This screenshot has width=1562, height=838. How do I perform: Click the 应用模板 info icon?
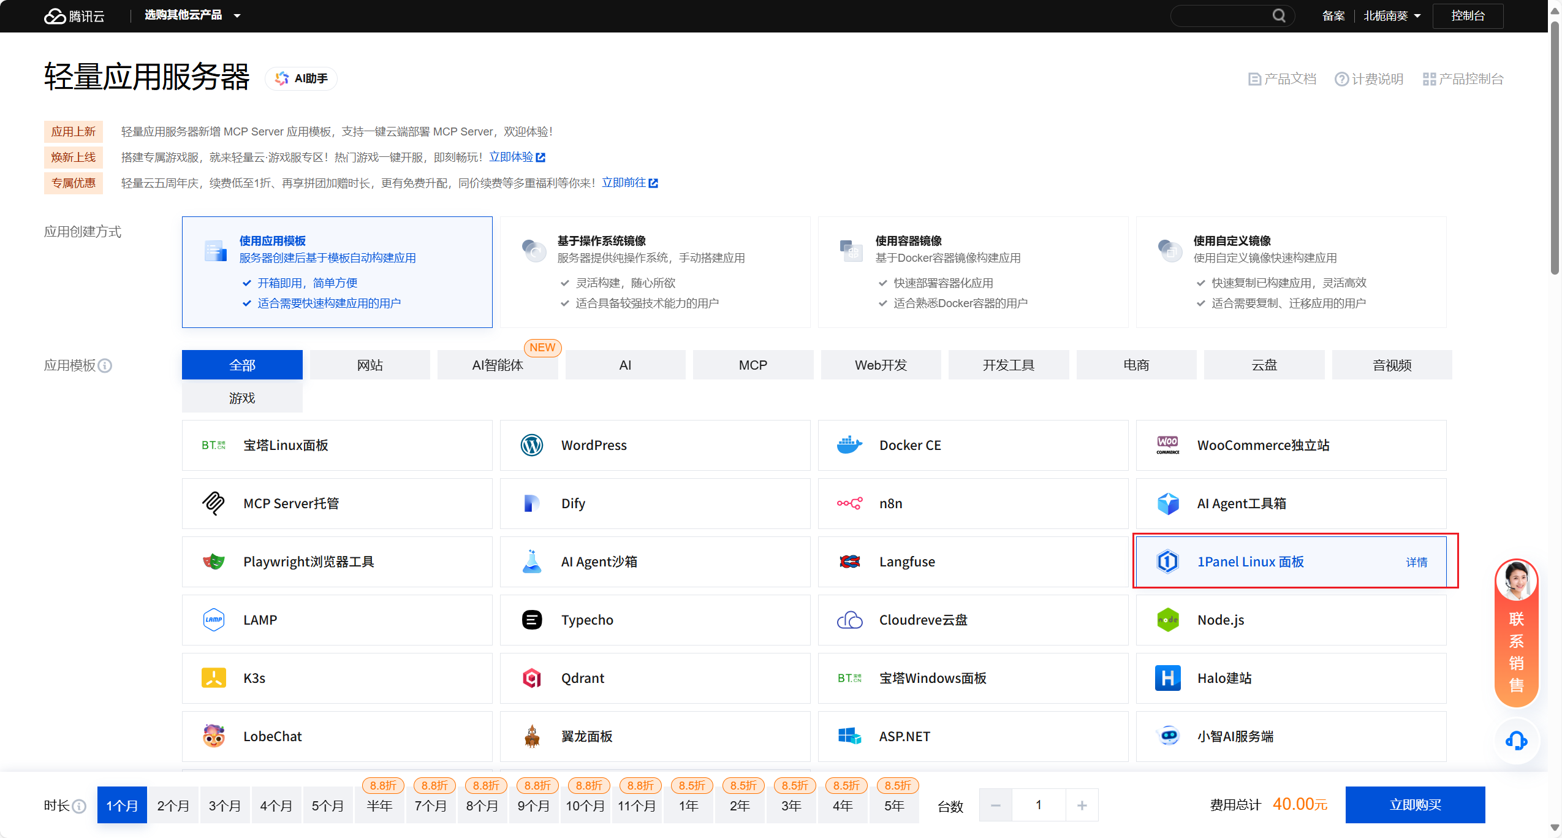105,366
